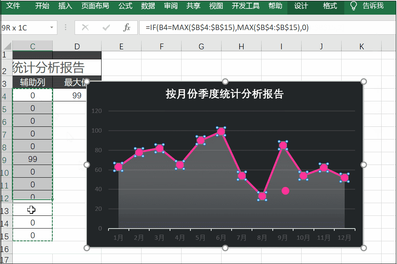Click the 1月 data point marker

[x=118, y=167]
